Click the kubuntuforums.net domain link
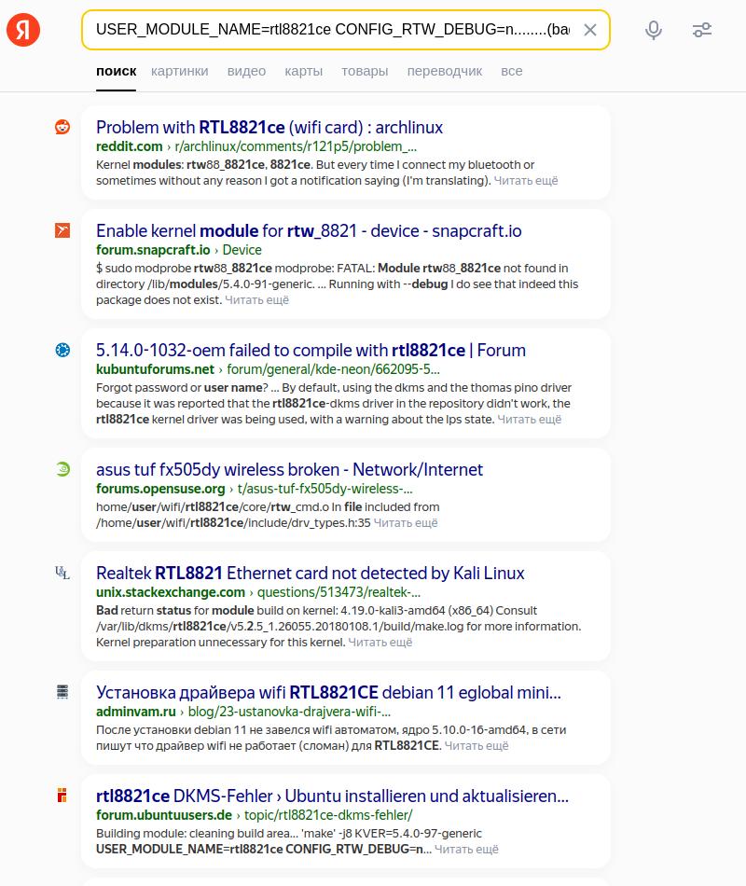The width and height of the screenshot is (746, 886). (156, 369)
